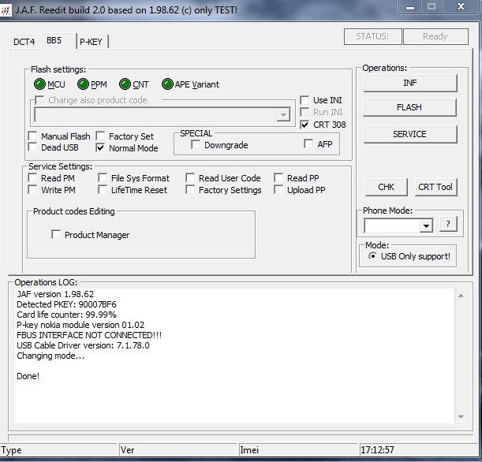
Task: Click the Type status bar field
Action: click(58, 450)
